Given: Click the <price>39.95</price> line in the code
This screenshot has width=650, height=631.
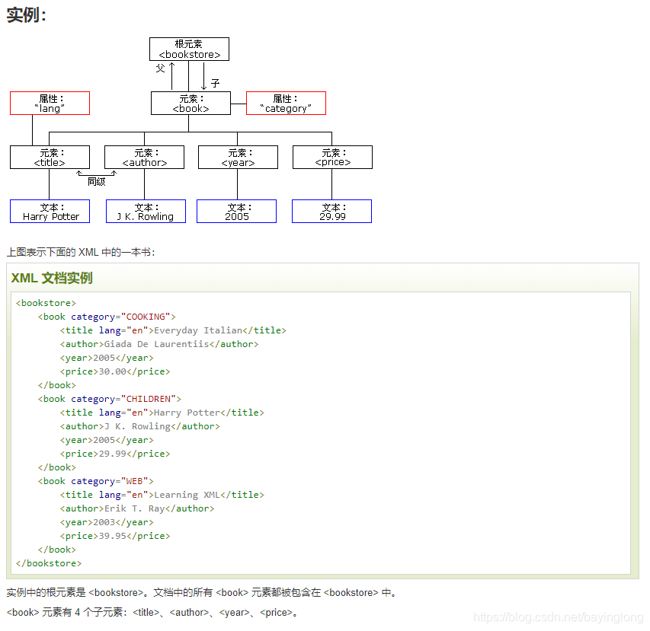Looking at the screenshot, I should [x=114, y=535].
